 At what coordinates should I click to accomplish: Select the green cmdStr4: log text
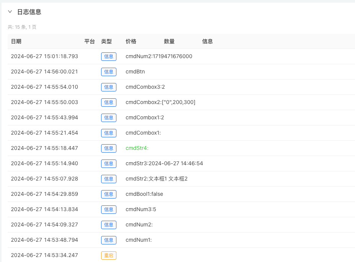pyautogui.click(x=137, y=148)
